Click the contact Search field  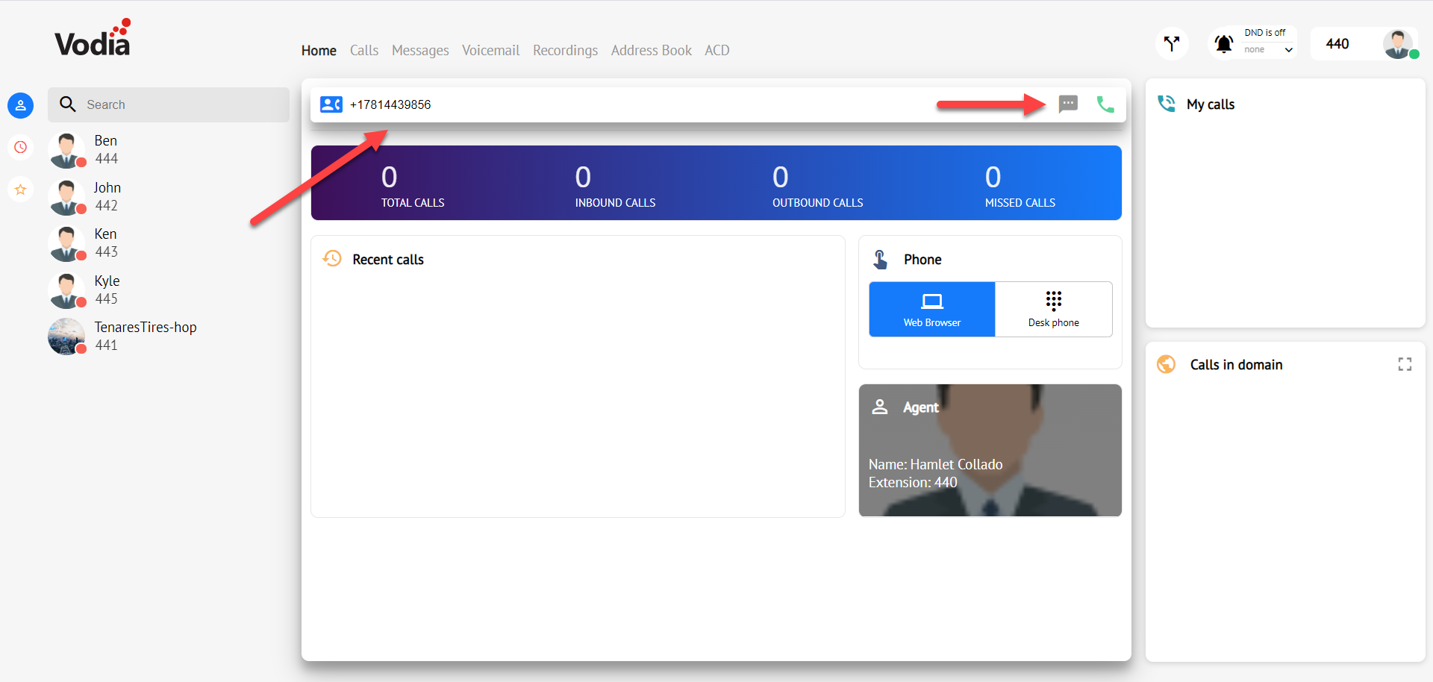click(169, 104)
